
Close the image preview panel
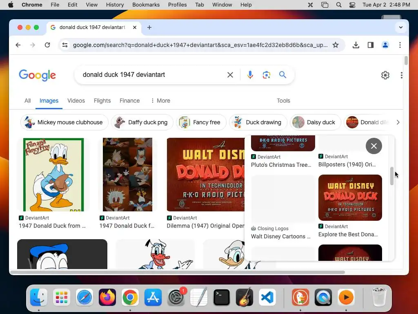pos(374,146)
